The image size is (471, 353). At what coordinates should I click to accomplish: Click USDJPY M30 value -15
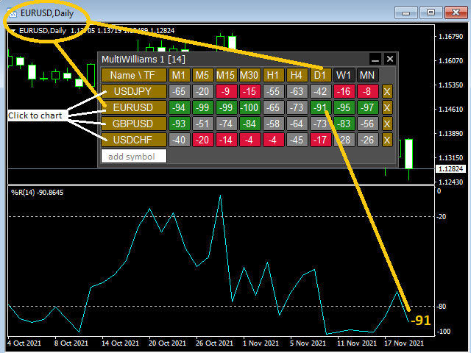point(249,91)
